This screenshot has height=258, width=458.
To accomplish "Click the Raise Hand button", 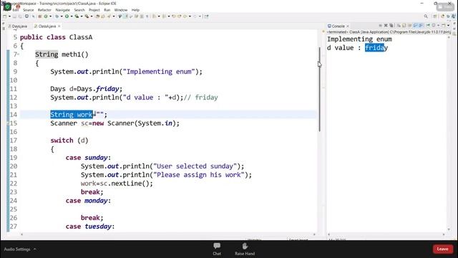I will [245, 249].
